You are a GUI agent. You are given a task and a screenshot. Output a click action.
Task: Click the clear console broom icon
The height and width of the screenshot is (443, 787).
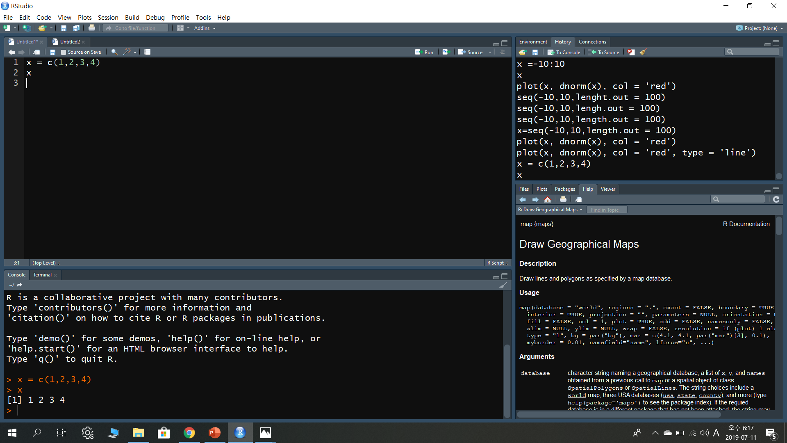point(503,285)
